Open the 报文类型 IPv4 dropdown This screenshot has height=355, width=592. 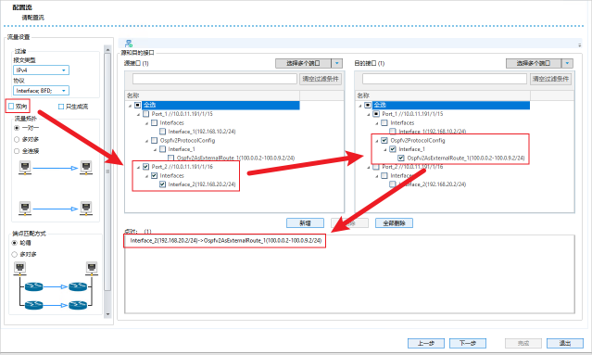click(41, 70)
